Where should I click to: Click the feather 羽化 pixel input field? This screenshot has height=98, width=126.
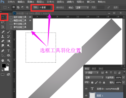pos(45,8)
